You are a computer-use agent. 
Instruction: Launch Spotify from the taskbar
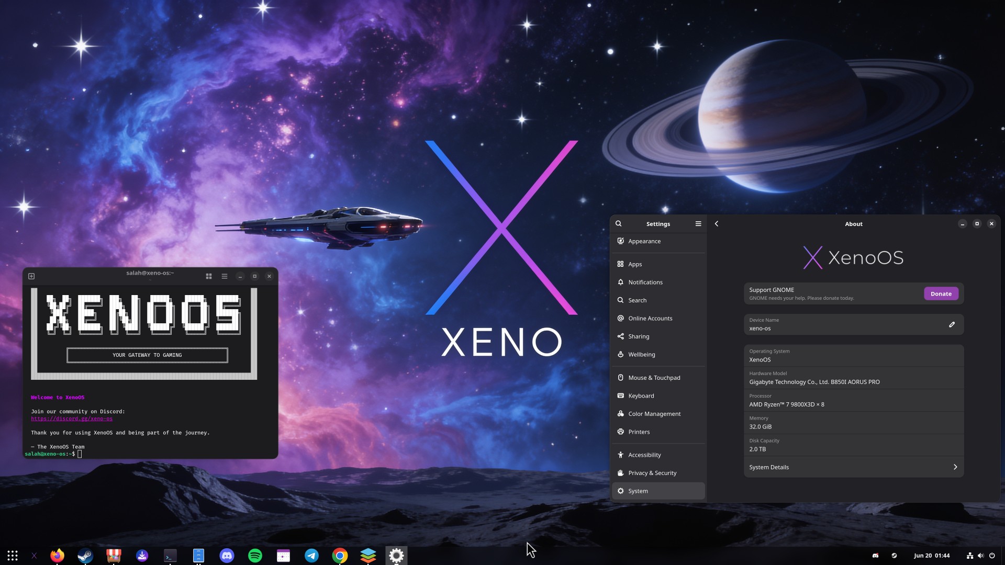[255, 556]
